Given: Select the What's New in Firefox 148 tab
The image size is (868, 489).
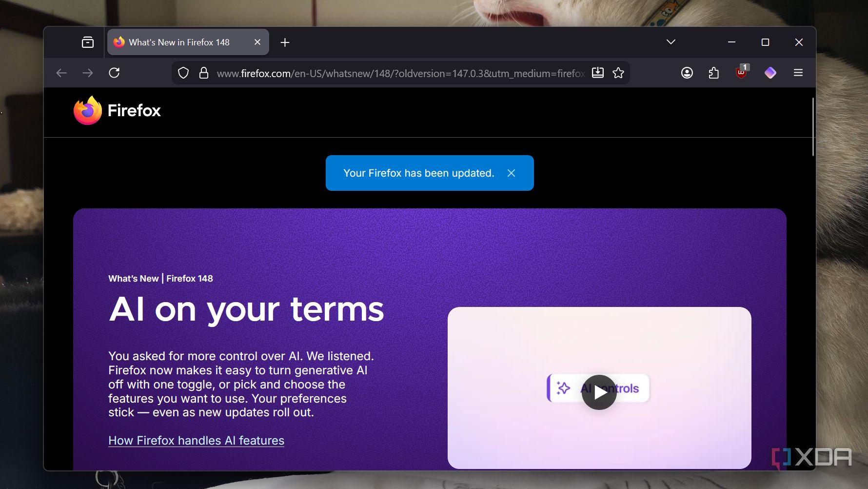Looking at the screenshot, I should point(188,42).
